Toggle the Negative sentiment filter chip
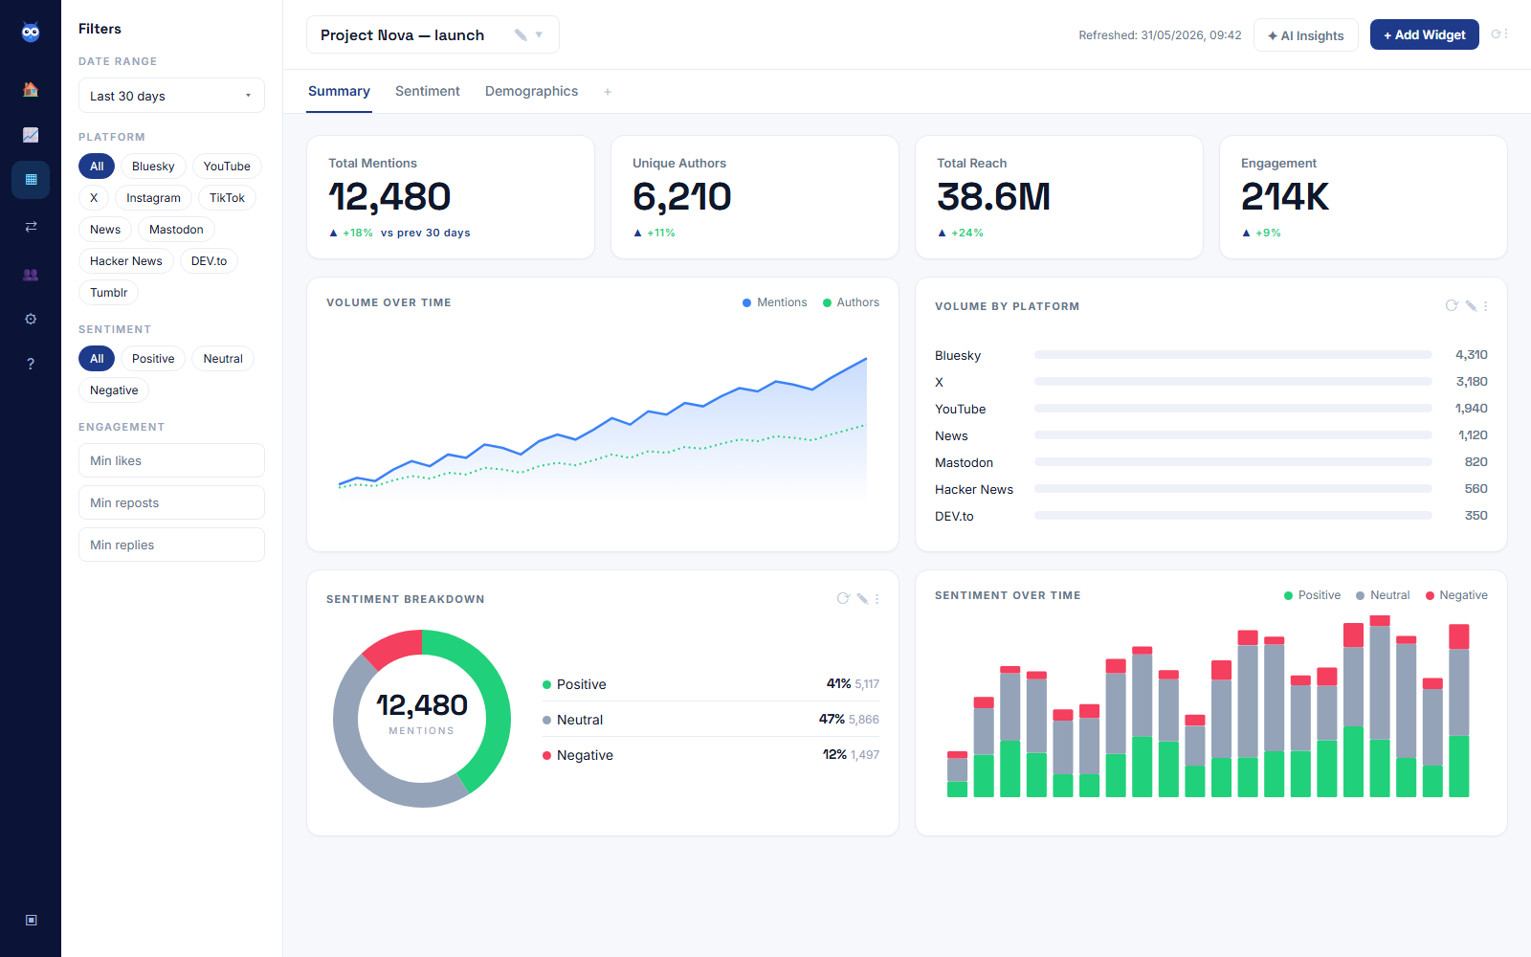 click(x=114, y=390)
